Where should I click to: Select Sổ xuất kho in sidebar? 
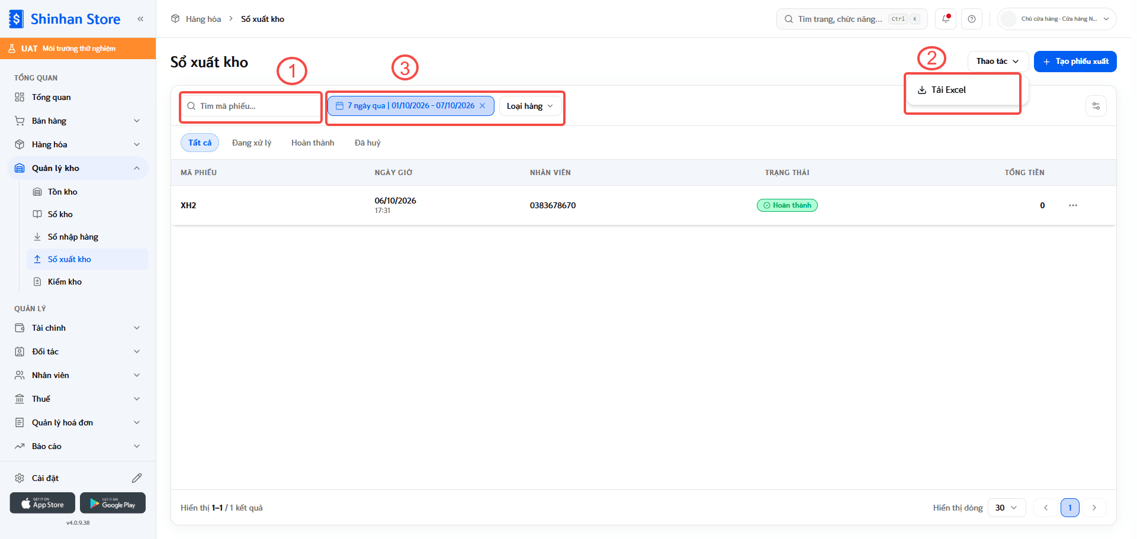88,259
